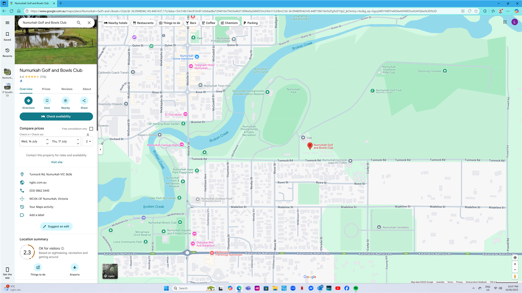Viewport: 522px width, 293px height.
Task: Save this place with the bookmark icon
Action: 47,101
